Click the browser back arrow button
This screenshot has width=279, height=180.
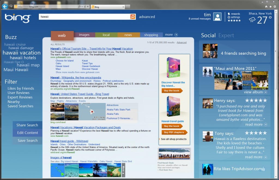5,7
